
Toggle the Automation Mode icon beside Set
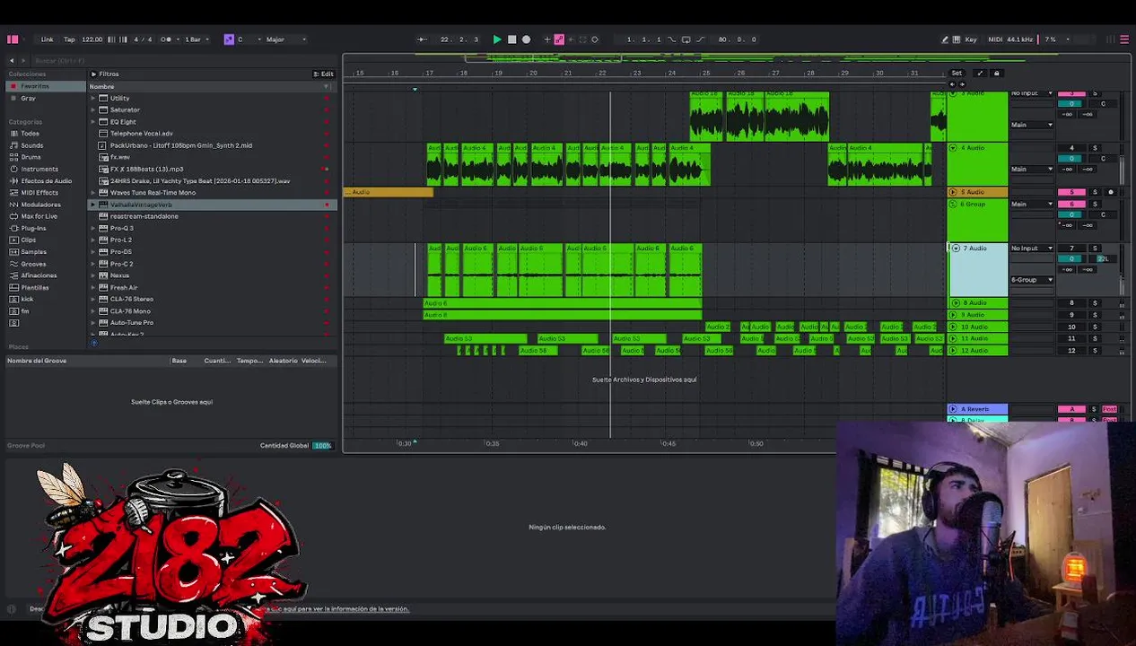[980, 74]
